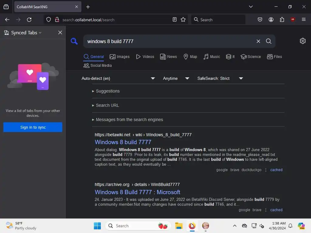Image resolution: width=311 pixels, height=233 pixels.
Task: Select the General category tab
Action: [94, 57]
